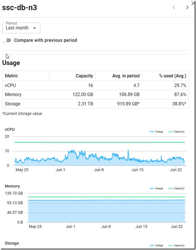Screen dimensions: 196x250
Task: Select the Memory row in Usage table
Action: tap(96, 95)
